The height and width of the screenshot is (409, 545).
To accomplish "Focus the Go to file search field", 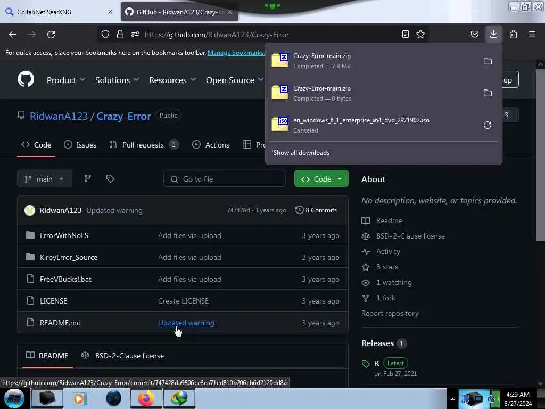I will [x=225, y=179].
